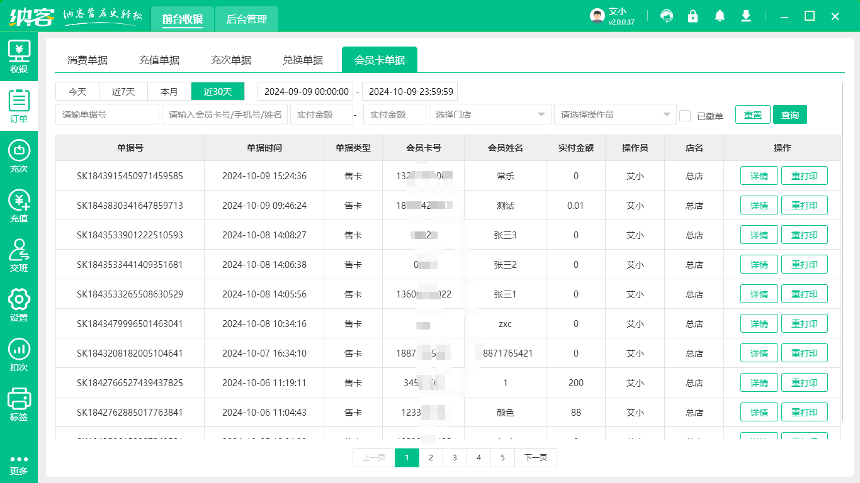Click the 纳客 logo

(x=32, y=16)
